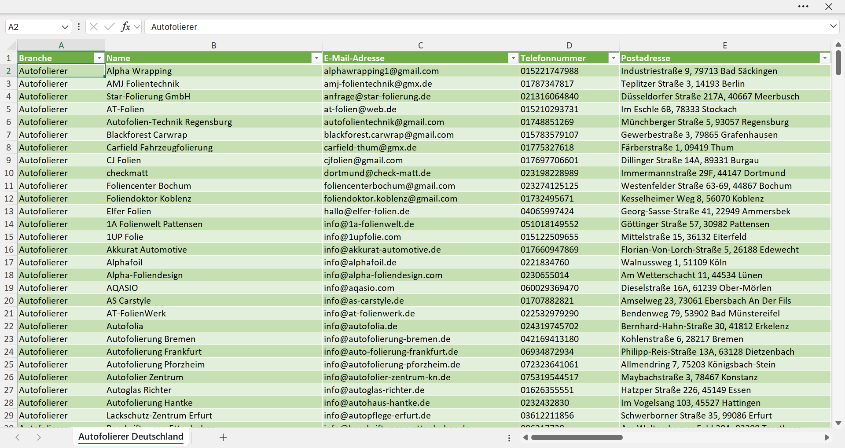The width and height of the screenshot is (845, 448).
Task: Expand the formula bar chevron
Action: click(x=833, y=26)
